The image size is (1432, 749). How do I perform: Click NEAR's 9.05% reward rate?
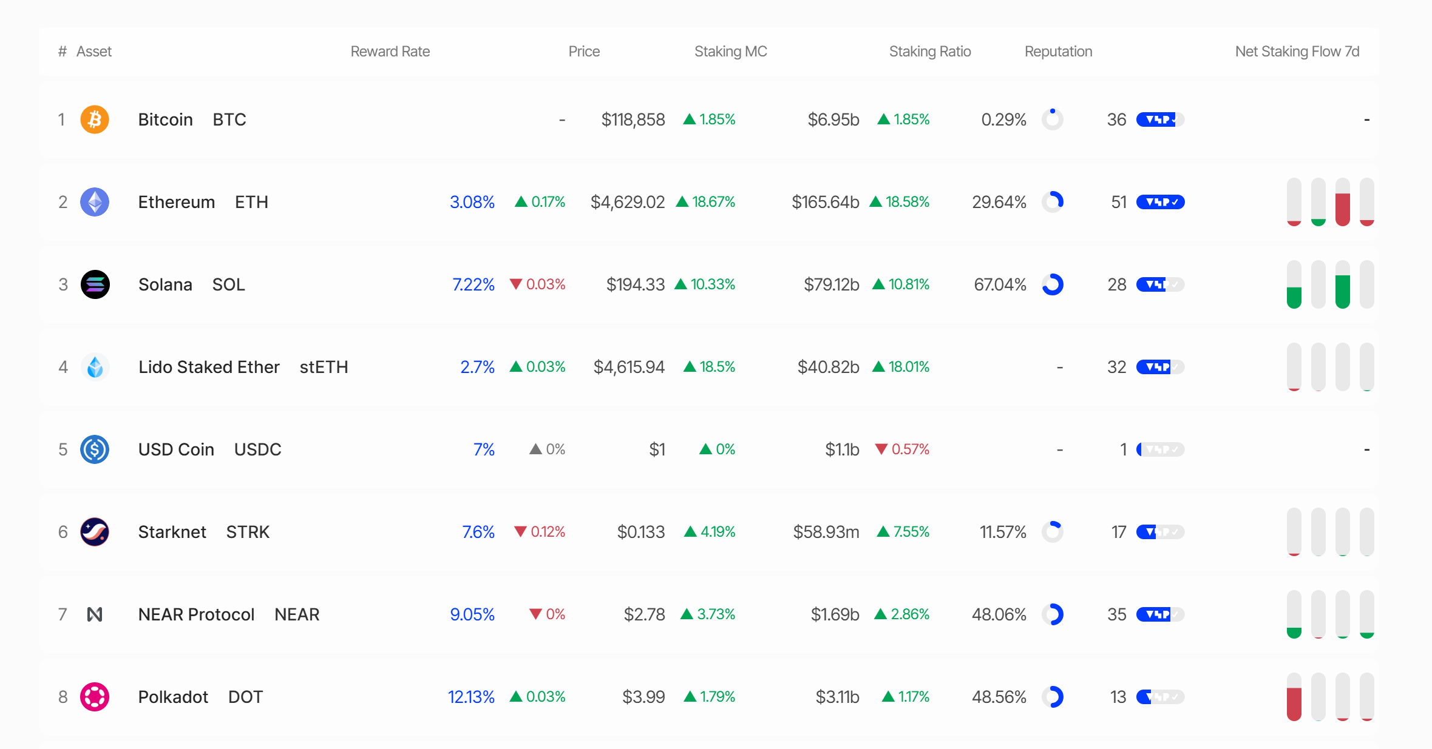[x=472, y=614]
